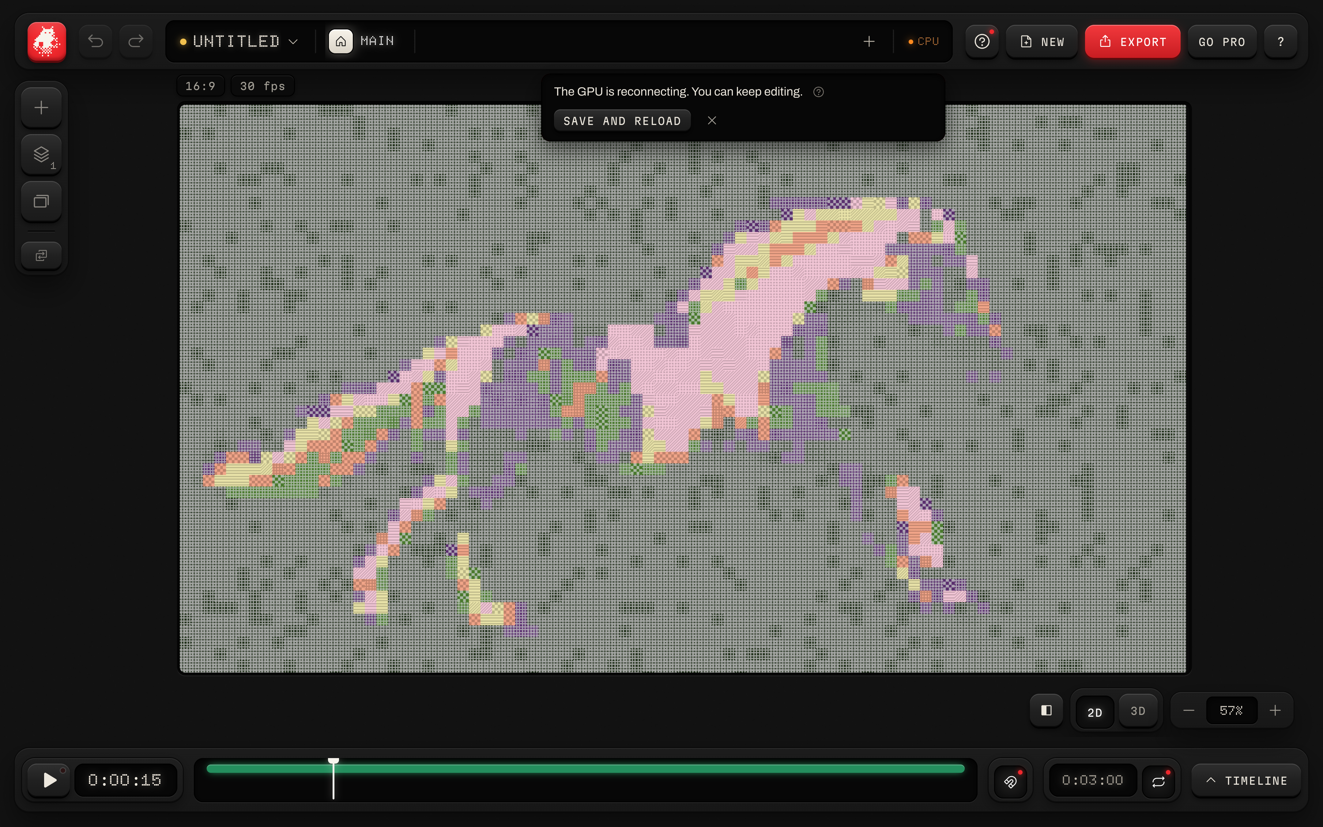Click the green timeline progress bar
Image resolution: width=1323 pixels, height=827 pixels.
[586, 768]
